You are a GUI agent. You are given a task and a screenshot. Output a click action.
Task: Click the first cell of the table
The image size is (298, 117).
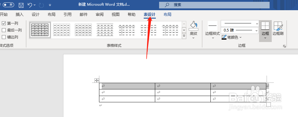127,86
